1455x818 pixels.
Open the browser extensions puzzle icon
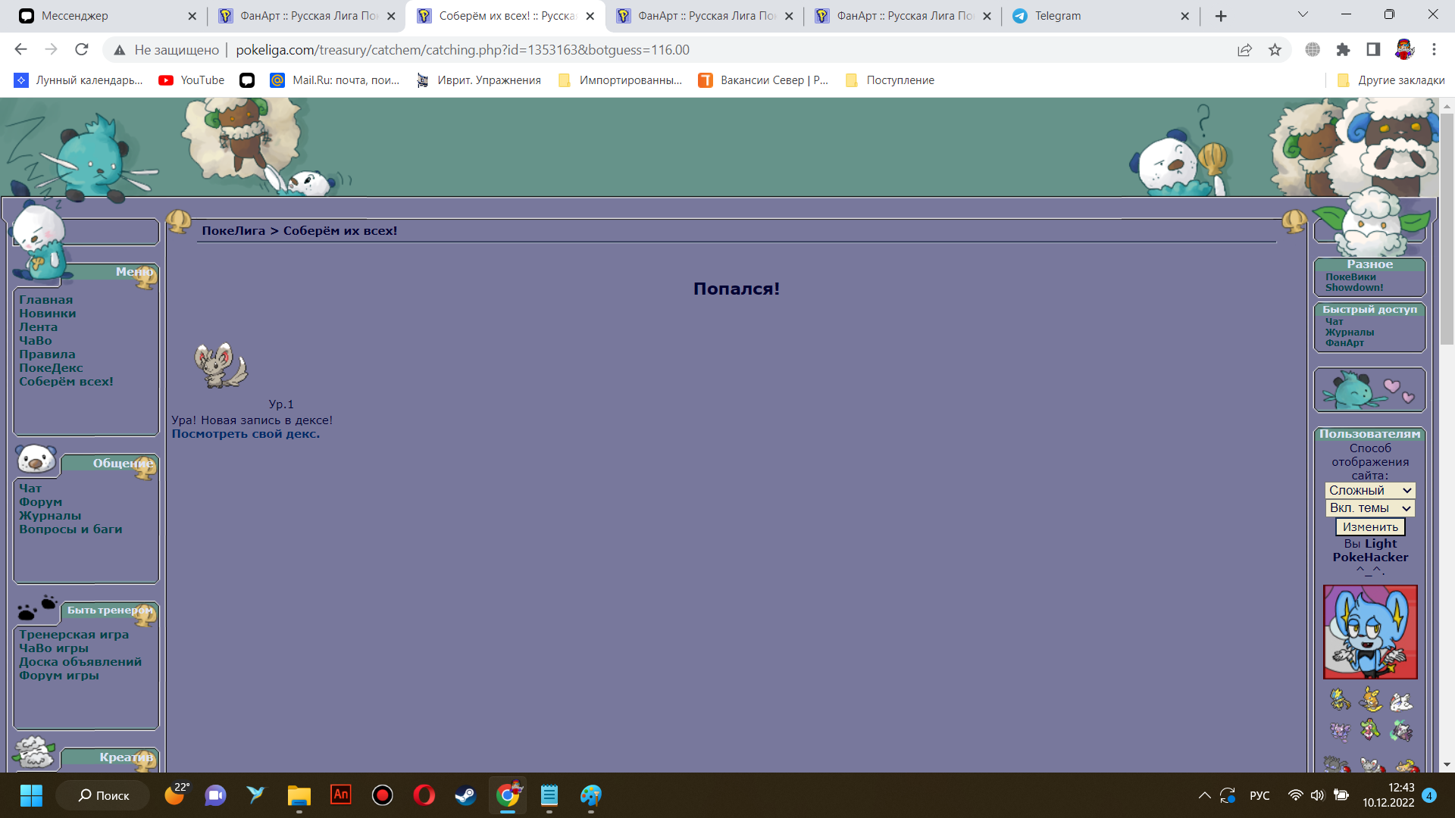1343,49
